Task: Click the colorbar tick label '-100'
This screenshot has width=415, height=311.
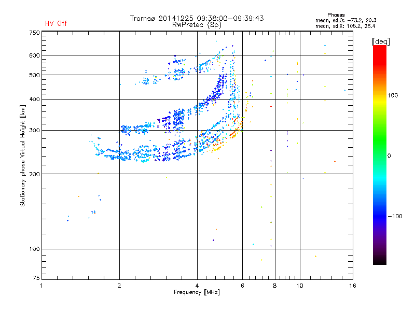Action: coord(395,216)
